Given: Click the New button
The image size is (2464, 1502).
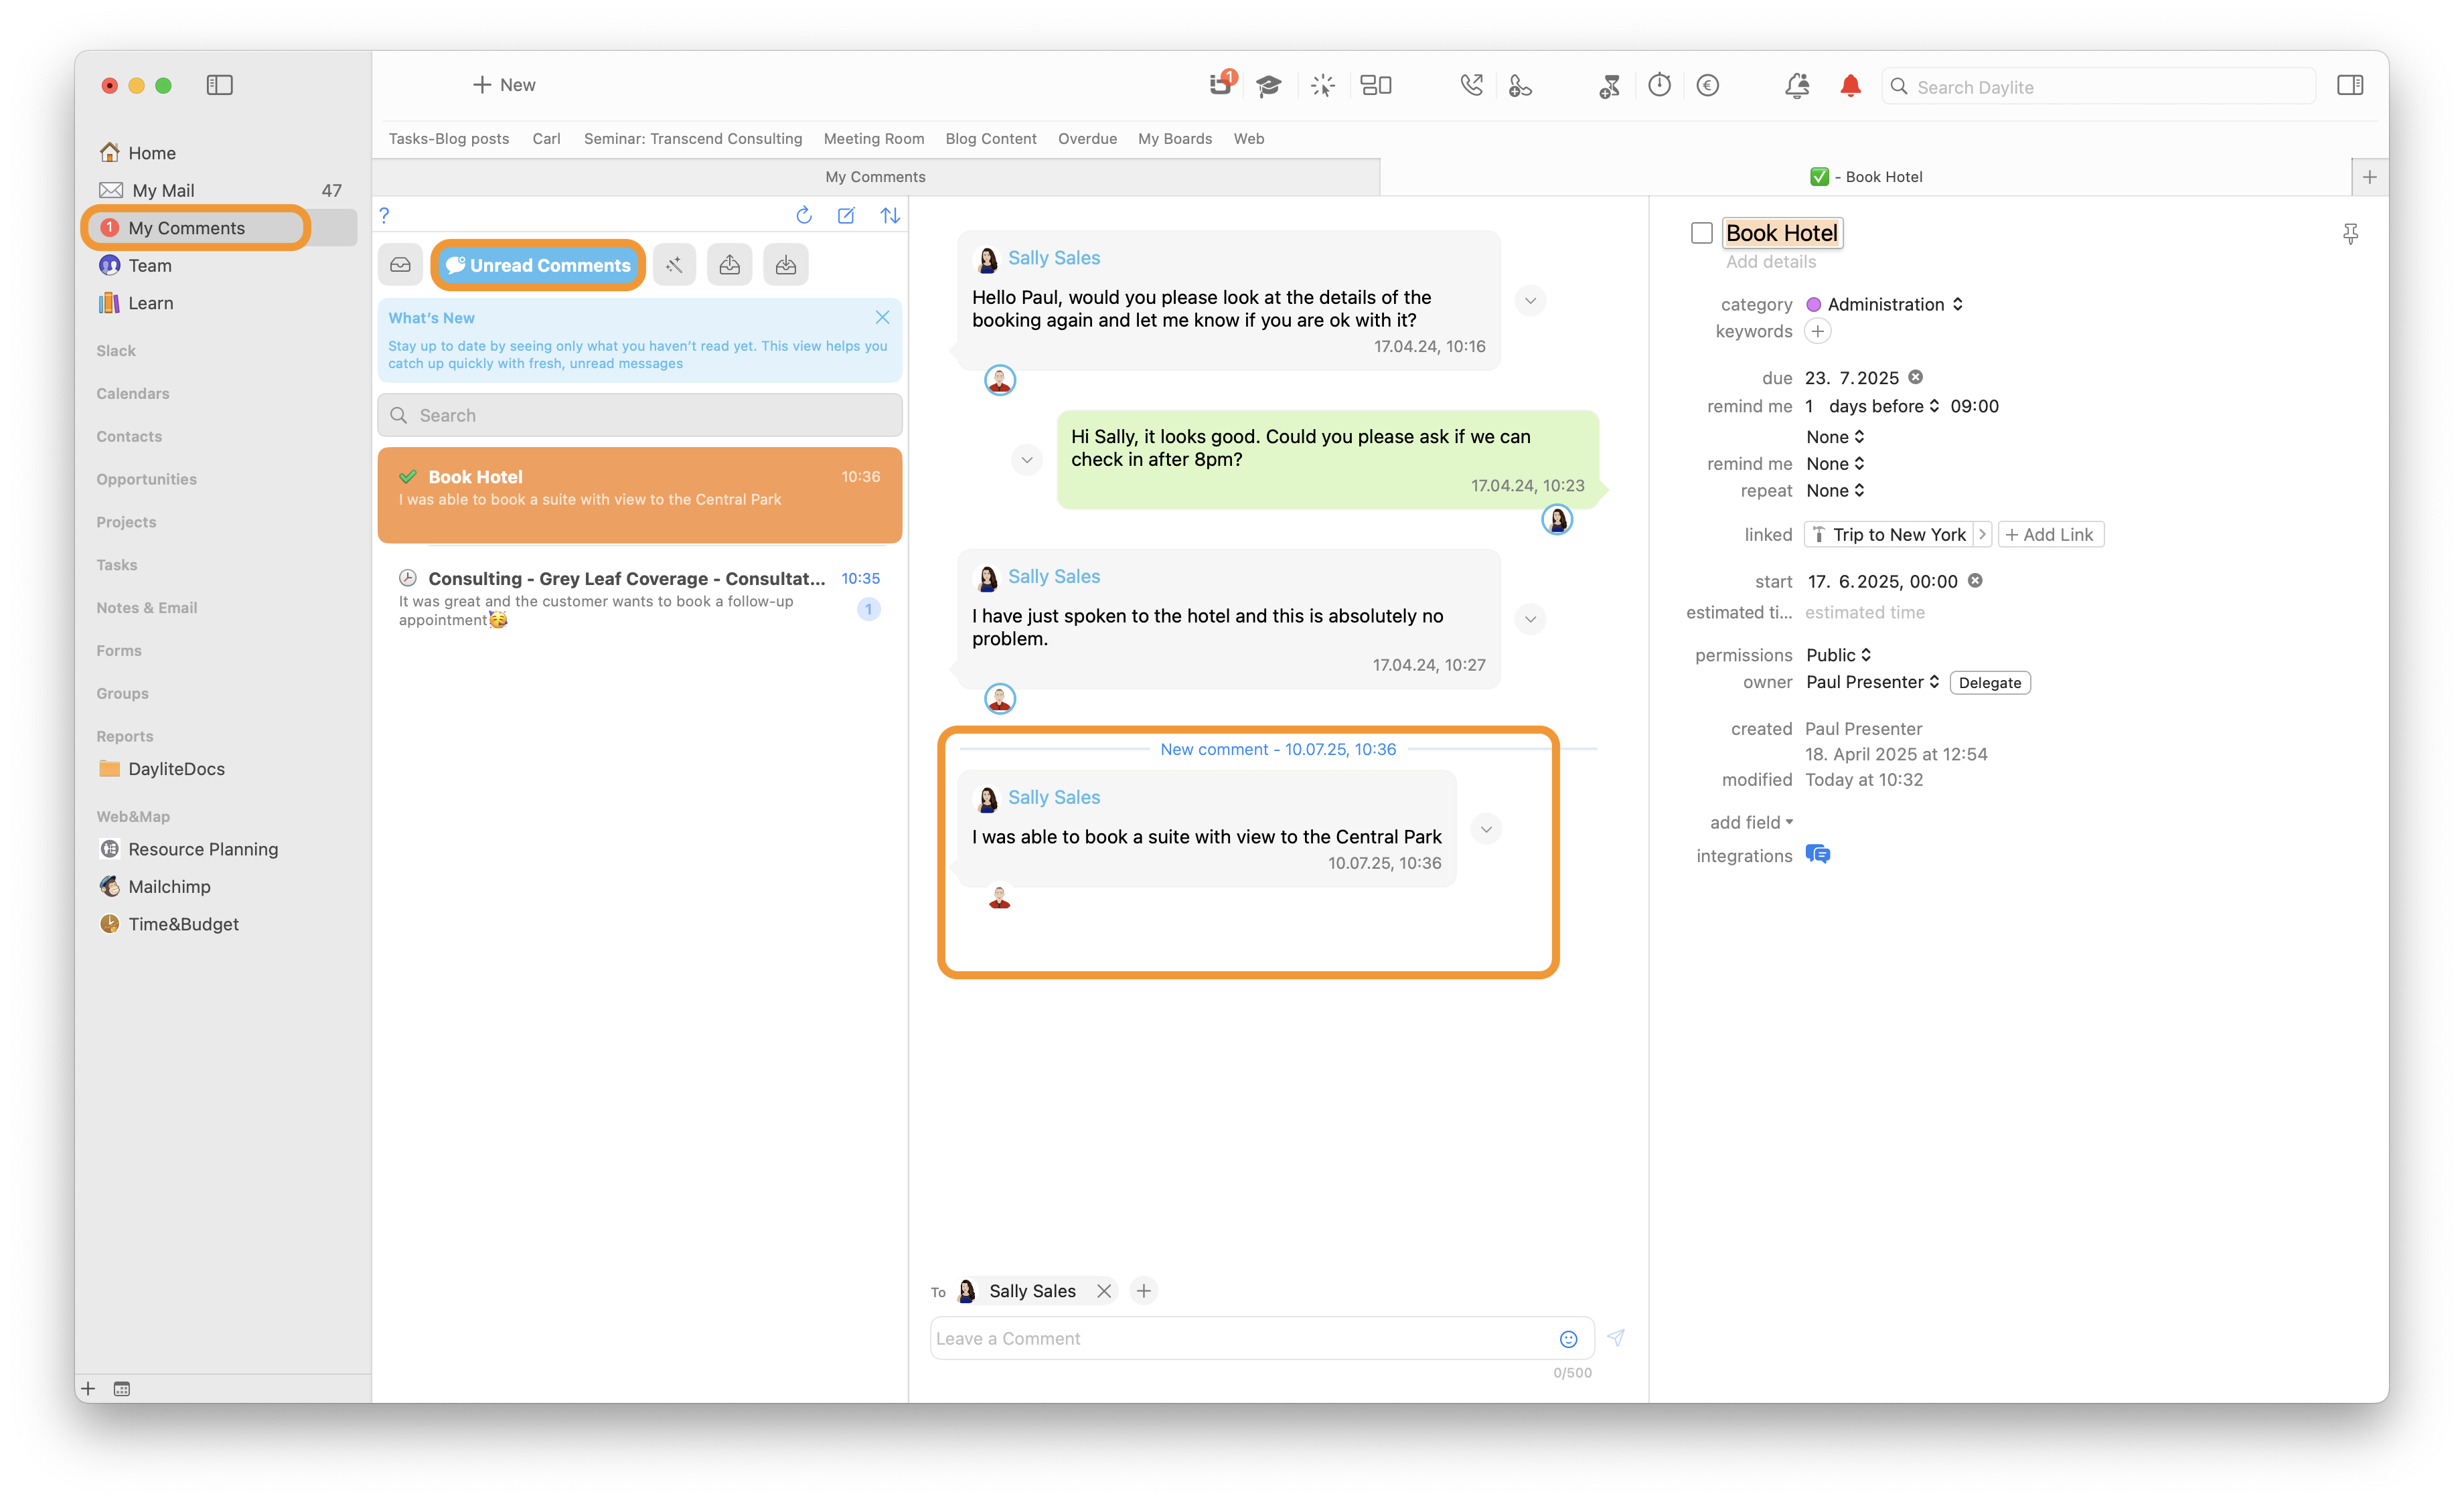Looking at the screenshot, I should tap(504, 85).
